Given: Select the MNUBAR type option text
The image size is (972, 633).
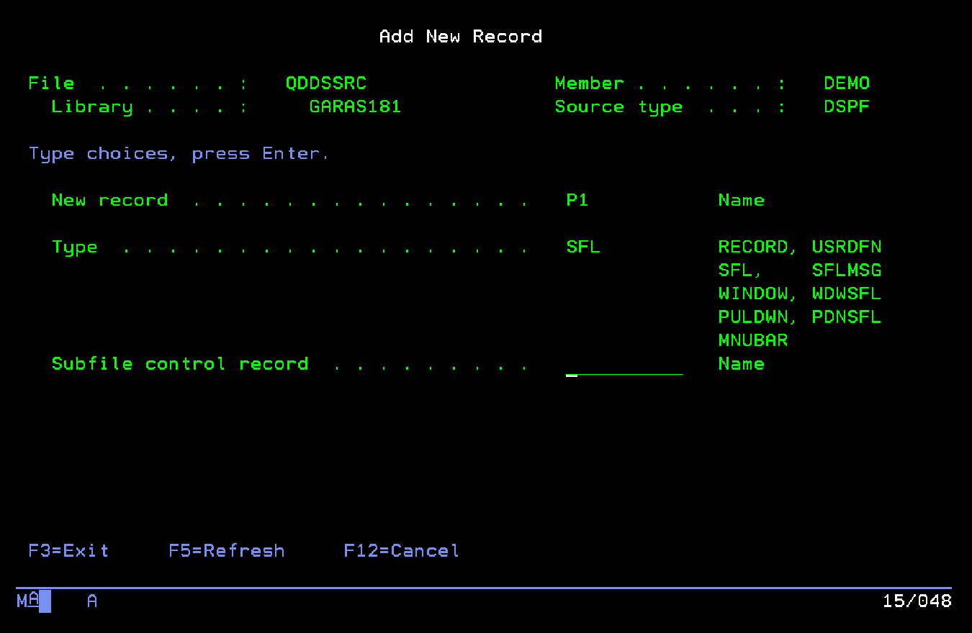Looking at the screenshot, I should (x=753, y=340).
